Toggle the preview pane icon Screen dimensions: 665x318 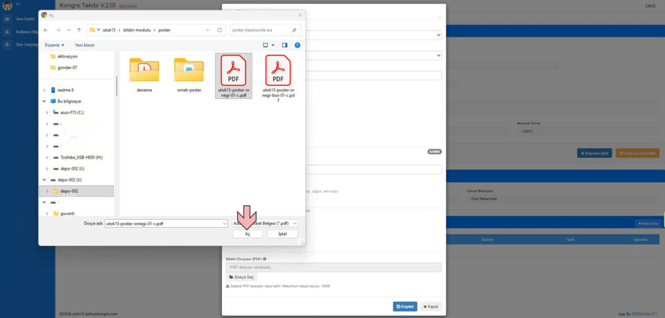284,45
